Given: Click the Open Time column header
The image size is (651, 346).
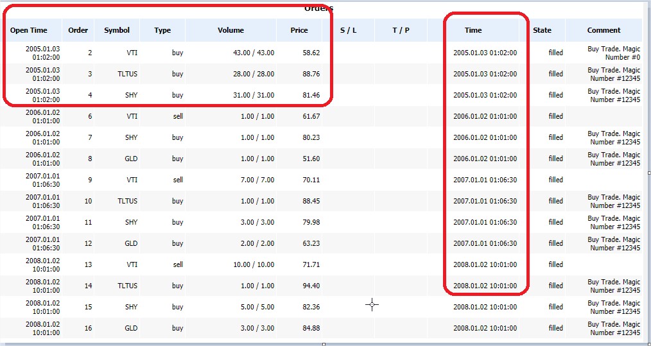Looking at the screenshot, I should [x=29, y=30].
